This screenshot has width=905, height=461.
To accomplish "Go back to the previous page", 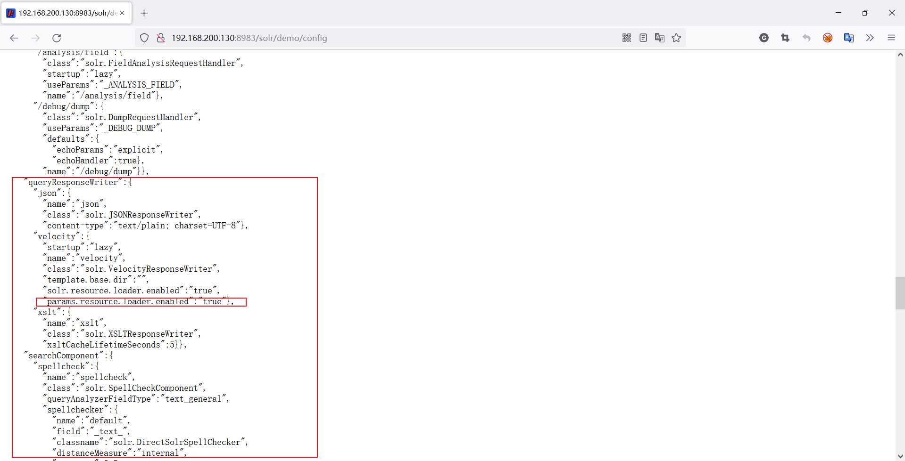I will tap(14, 38).
